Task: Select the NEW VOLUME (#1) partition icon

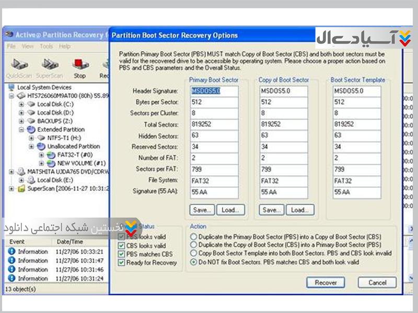Action: (x=51, y=163)
